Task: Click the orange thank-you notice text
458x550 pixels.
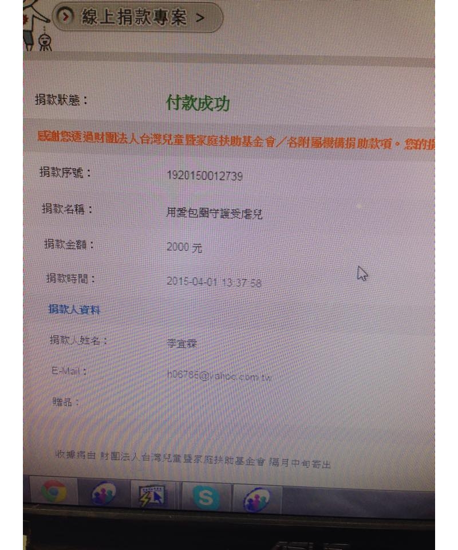Action: [236, 141]
